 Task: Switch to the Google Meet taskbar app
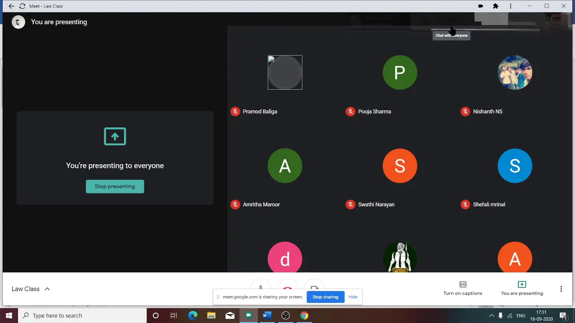[248, 316]
